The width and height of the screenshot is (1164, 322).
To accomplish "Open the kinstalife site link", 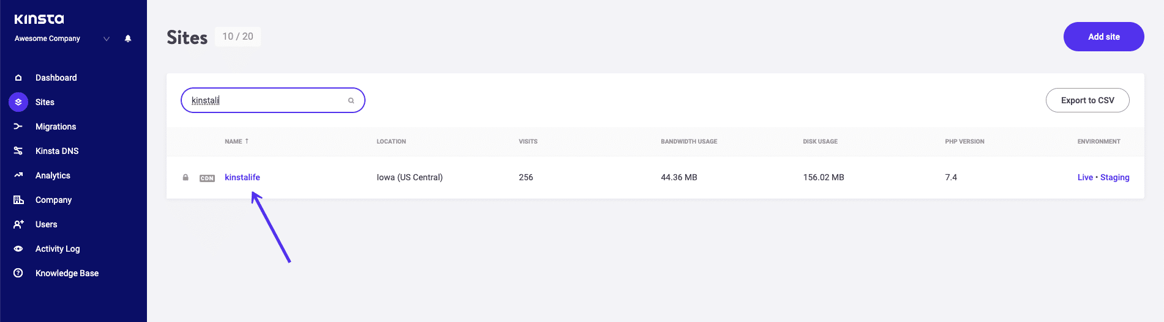I will tap(242, 177).
